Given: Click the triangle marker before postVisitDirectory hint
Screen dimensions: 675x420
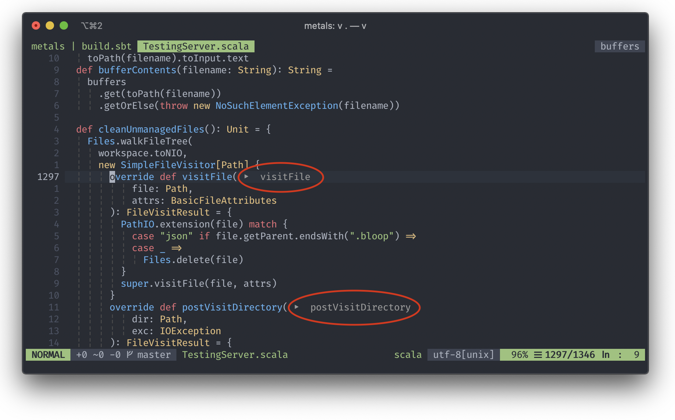Looking at the screenshot, I should point(297,307).
